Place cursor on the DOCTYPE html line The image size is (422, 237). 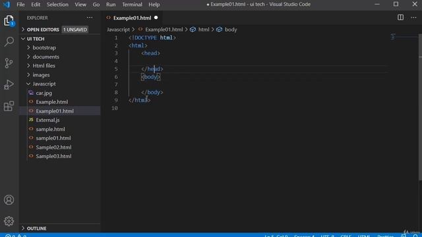tap(152, 38)
